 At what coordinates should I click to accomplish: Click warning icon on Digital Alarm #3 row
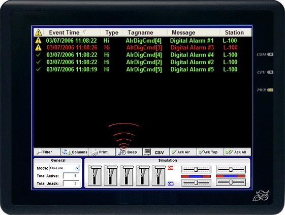click(38, 47)
